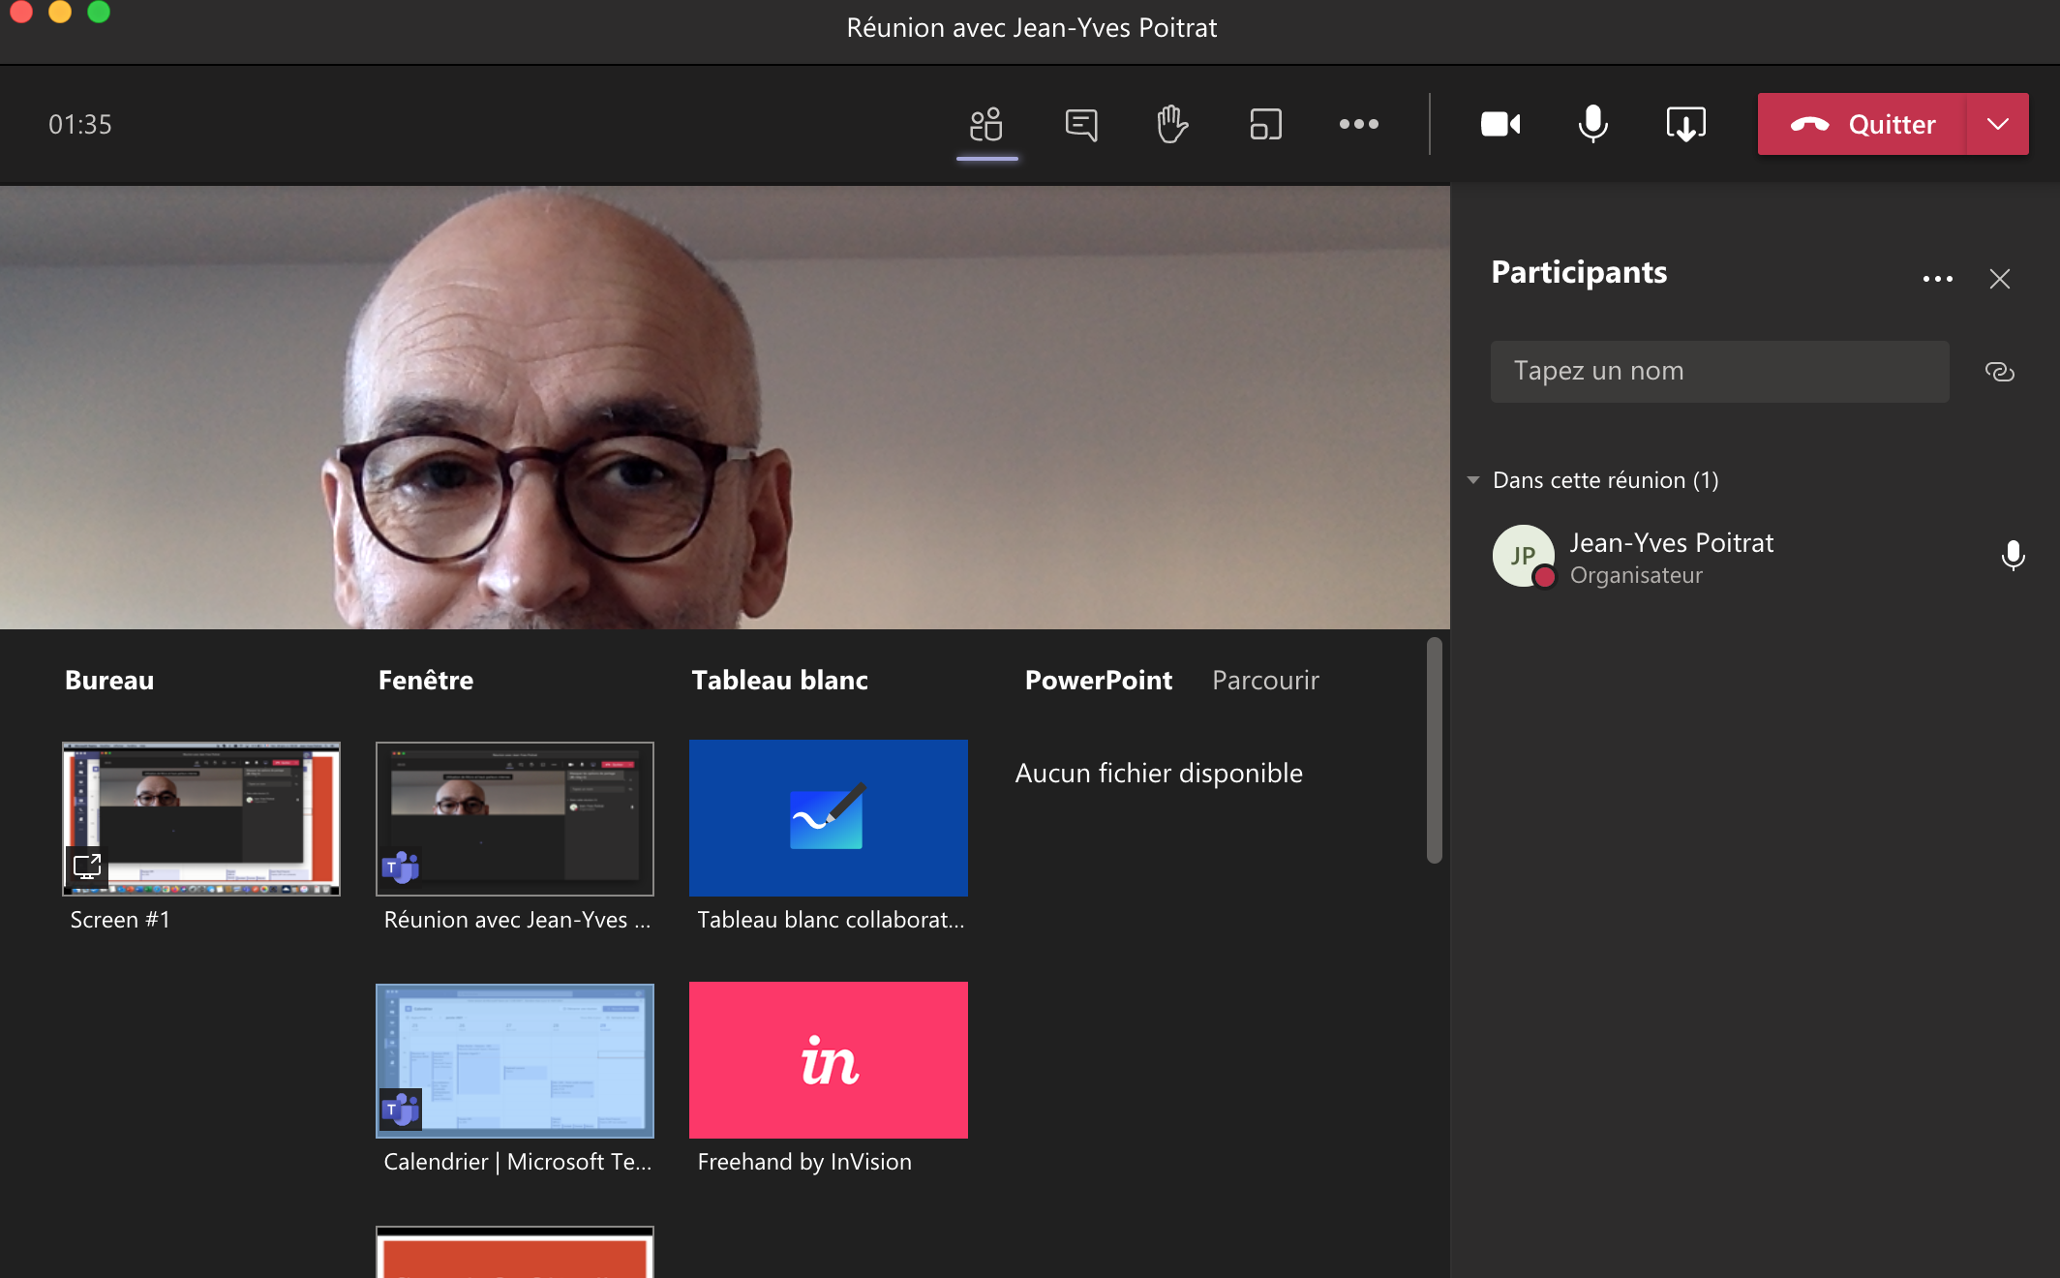Click the 'Tapez un nom' field

pos(1719,371)
